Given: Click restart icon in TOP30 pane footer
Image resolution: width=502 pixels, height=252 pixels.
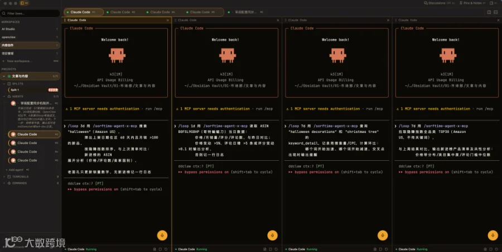Looking at the screenshot, I should (x=496, y=249).
